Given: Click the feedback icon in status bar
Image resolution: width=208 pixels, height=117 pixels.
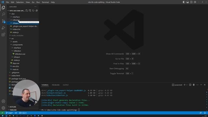Looking at the screenshot, I should [x=201, y=113].
